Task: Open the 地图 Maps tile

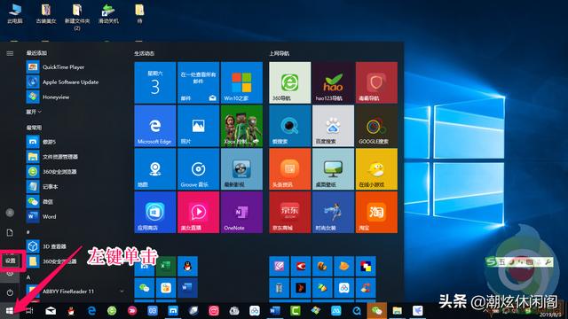Action: (x=155, y=169)
